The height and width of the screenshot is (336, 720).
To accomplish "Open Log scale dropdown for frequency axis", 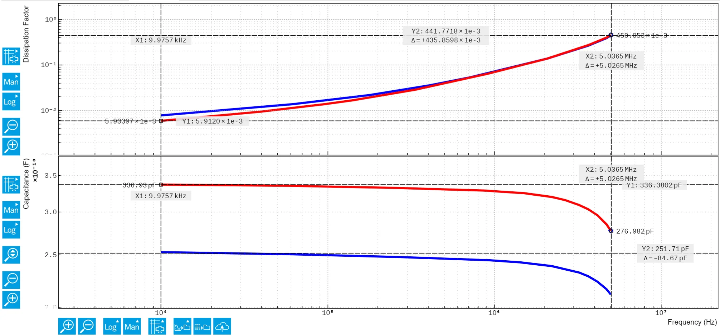I will point(112,326).
